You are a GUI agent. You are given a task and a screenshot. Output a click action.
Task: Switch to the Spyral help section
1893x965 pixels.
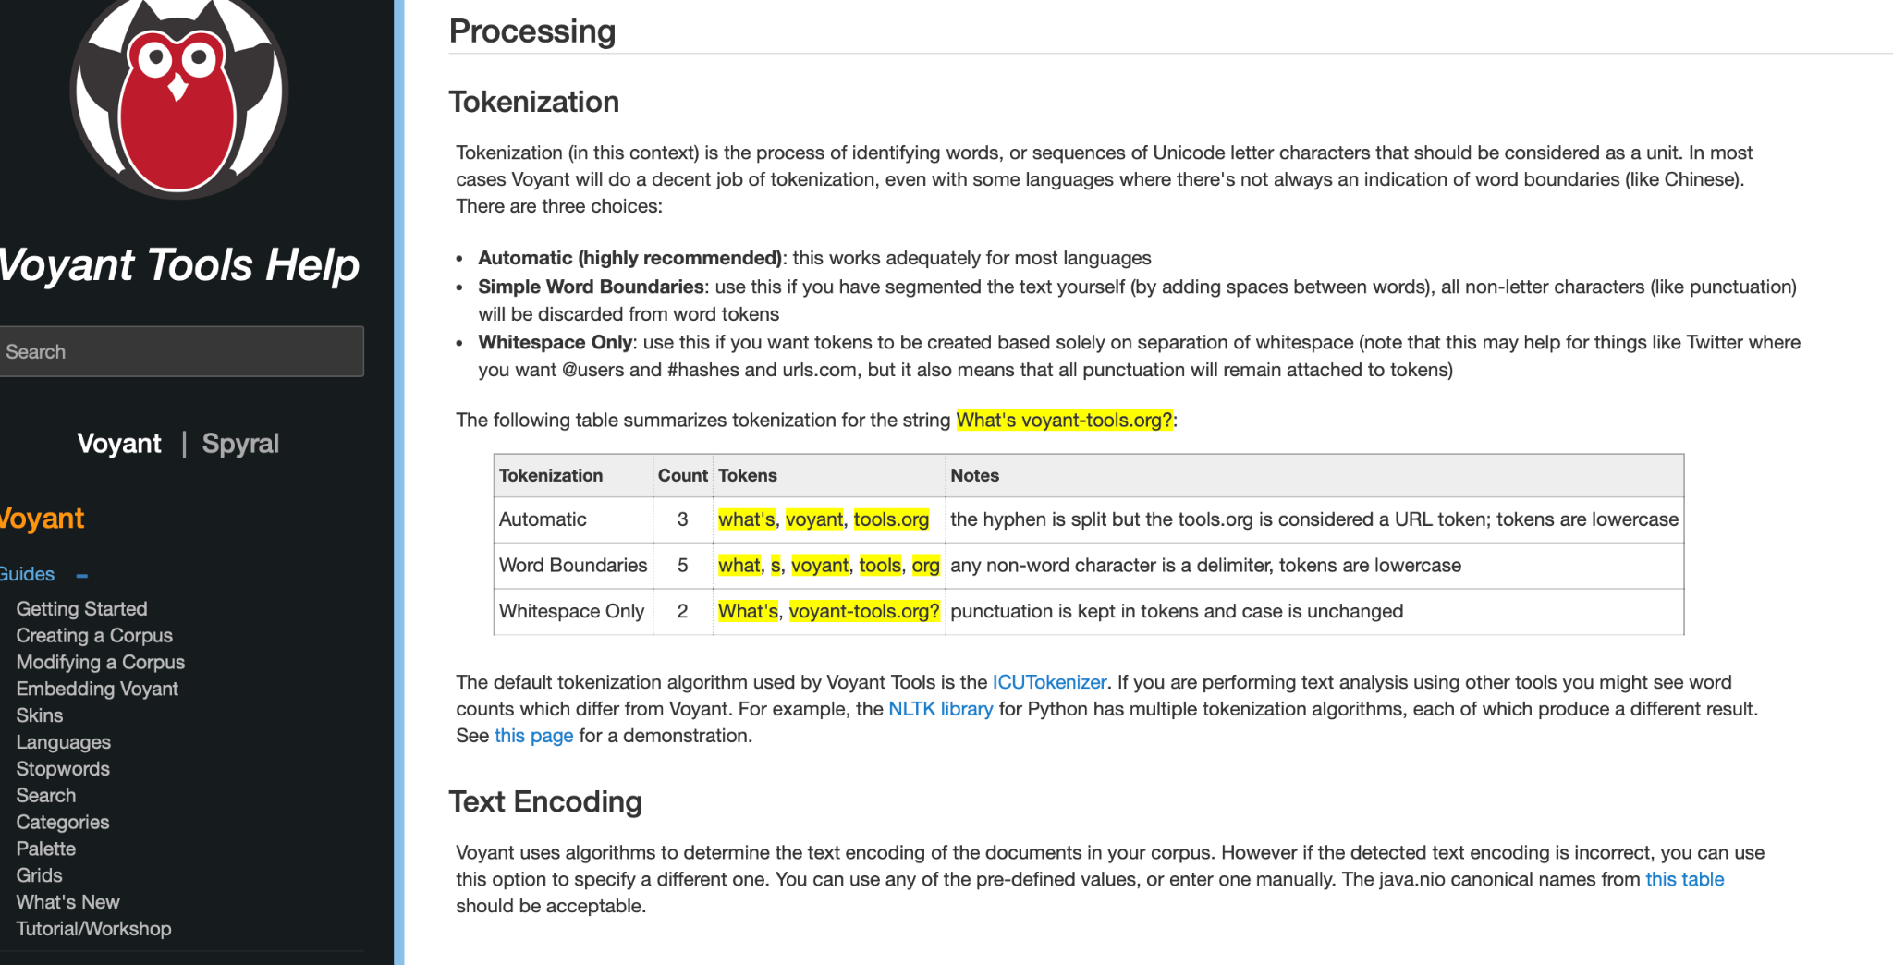240,444
